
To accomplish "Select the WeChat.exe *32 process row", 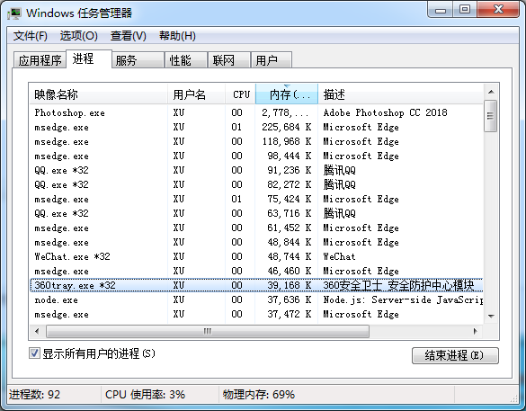I will [x=256, y=256].
